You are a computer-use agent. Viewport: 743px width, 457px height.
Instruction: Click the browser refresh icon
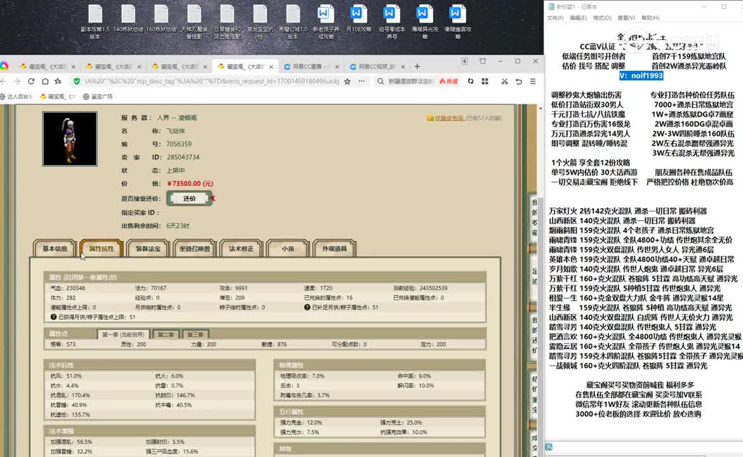tap(31, 81)
